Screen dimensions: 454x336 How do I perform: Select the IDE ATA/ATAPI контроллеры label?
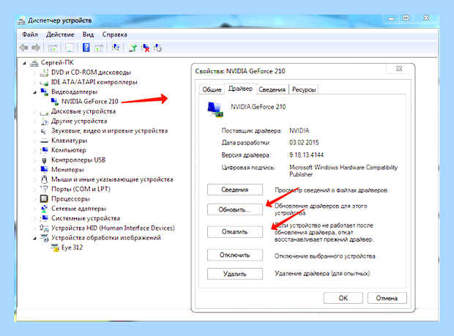click(x=94, y=83)
